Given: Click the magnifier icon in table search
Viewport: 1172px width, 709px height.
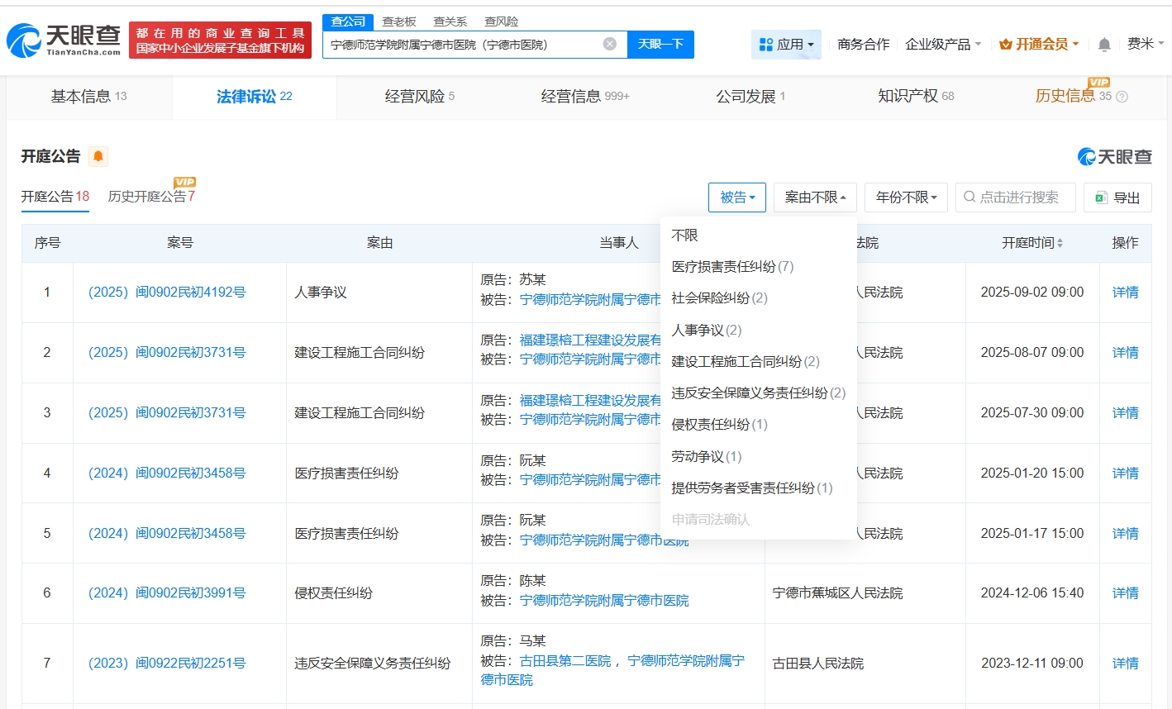Looking at the screenshot, I should (970, 197).
